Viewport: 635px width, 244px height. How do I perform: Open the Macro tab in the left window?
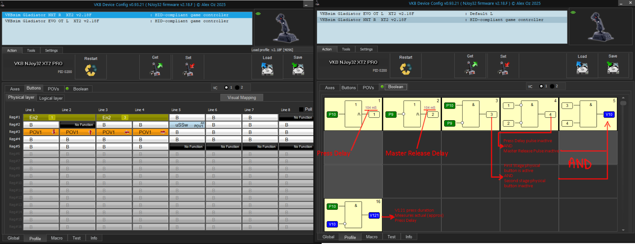tap(57, 238)
